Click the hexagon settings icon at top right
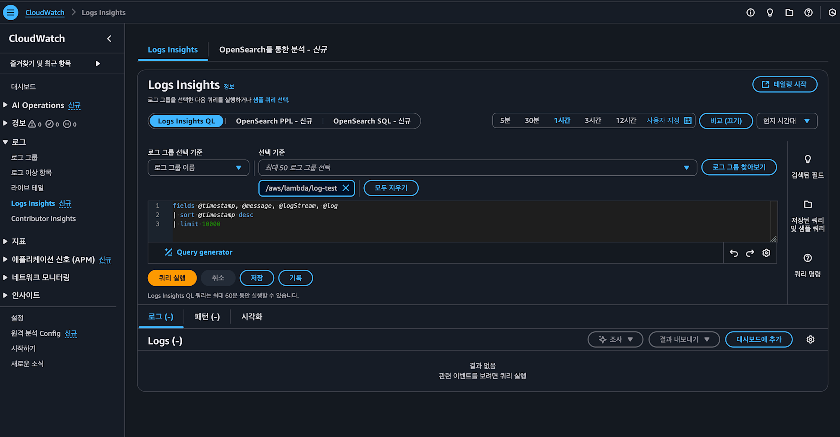Viewport: 840px width, 437px height. (832, 13)
